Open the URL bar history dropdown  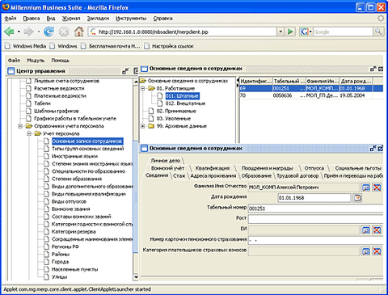[x=280, y=32]
